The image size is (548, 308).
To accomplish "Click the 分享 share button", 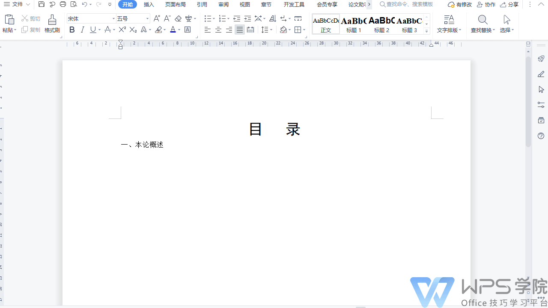I will pyautogui.click(x=509, y=4).
